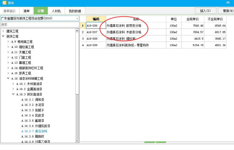Expand A.9 楼地面工程 node
The height and width of the screenshot is (150, 234).
[x=8, y=42]
